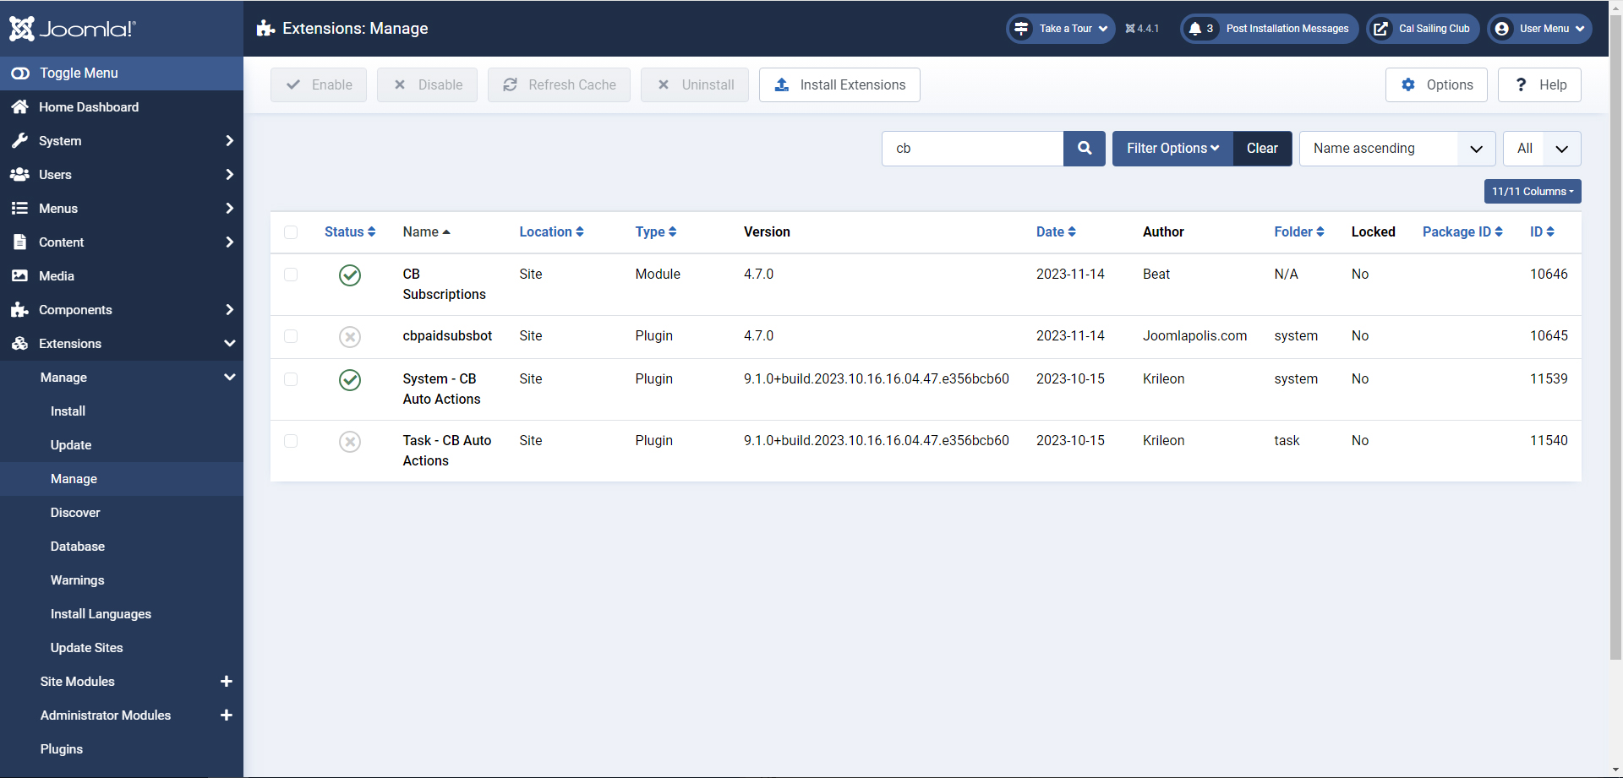Disable System - CB Auto Actions status icon

tap(350, 380)
